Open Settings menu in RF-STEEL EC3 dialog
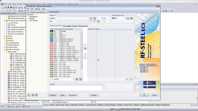 (x=37, y=9)
